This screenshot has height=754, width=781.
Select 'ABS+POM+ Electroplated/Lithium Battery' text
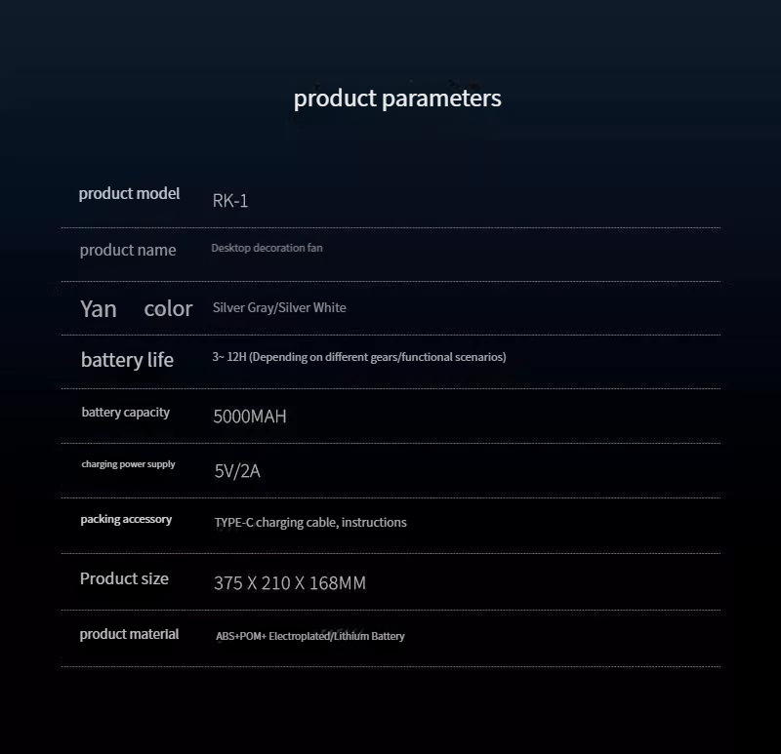pos(309,636)
